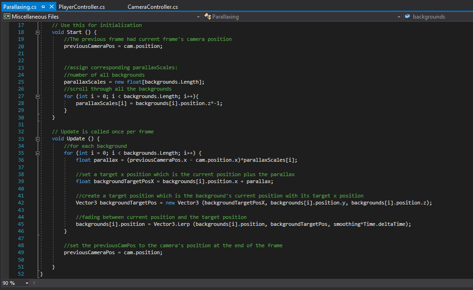Click the left scroll arrow on horizontal scrollbar

[x=34, y=283]
